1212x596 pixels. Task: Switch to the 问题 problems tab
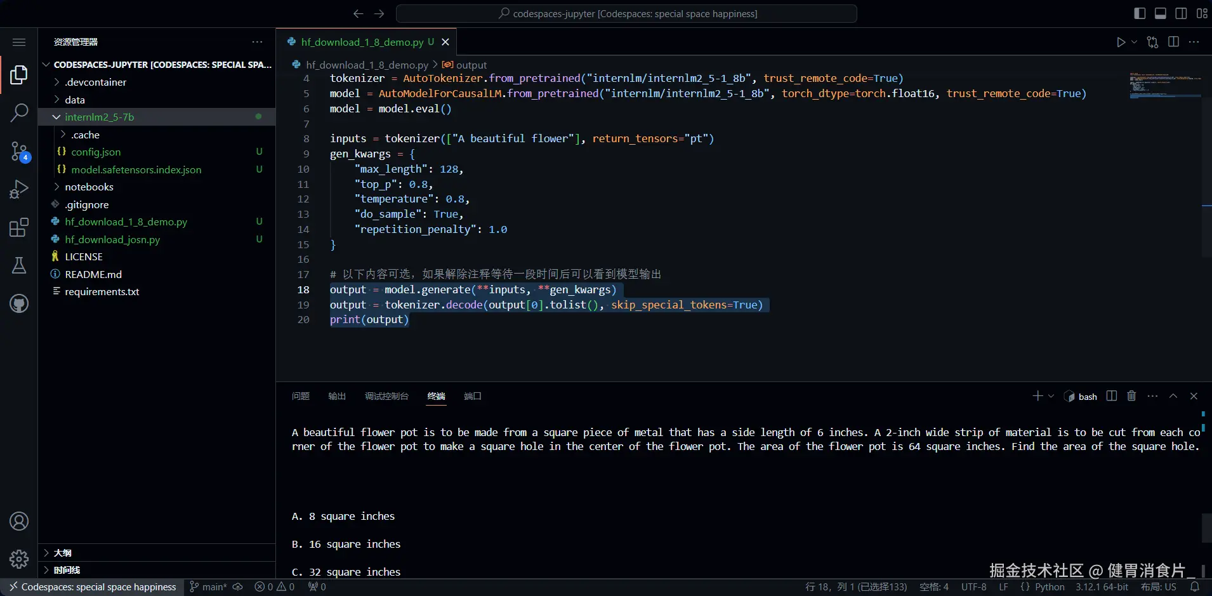pyautogui.click(x=301, y=396)
